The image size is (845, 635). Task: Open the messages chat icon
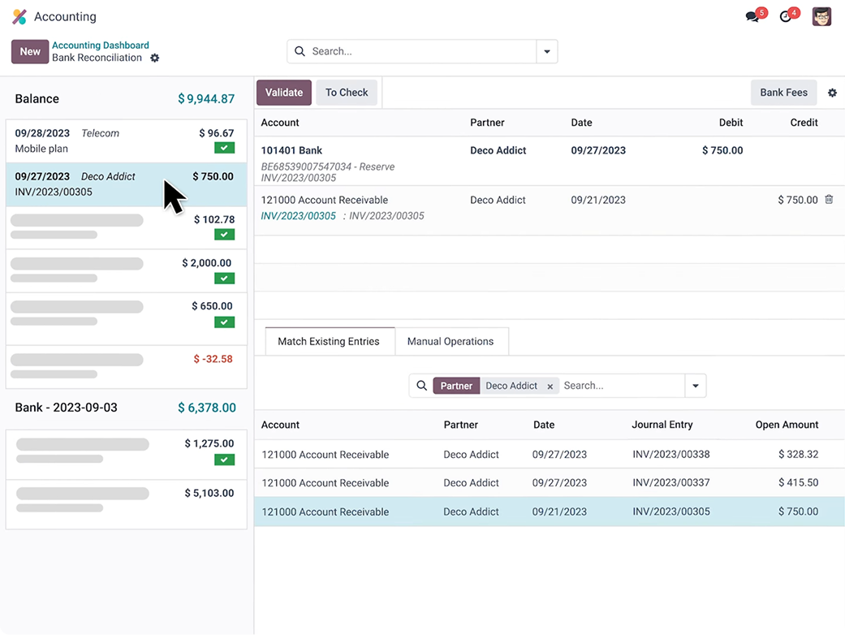pyautogui.click(x=752, y=17)
